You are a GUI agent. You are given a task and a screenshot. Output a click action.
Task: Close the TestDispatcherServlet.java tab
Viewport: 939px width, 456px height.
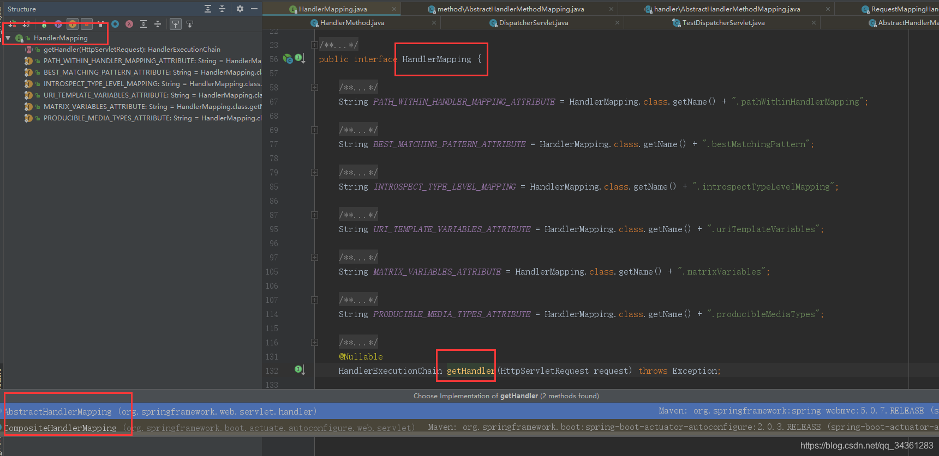pyautogui.click(x=814, y=23)
